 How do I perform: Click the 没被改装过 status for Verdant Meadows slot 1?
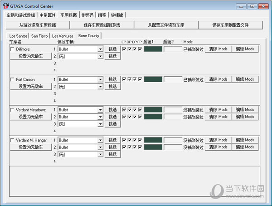[193, 110]
